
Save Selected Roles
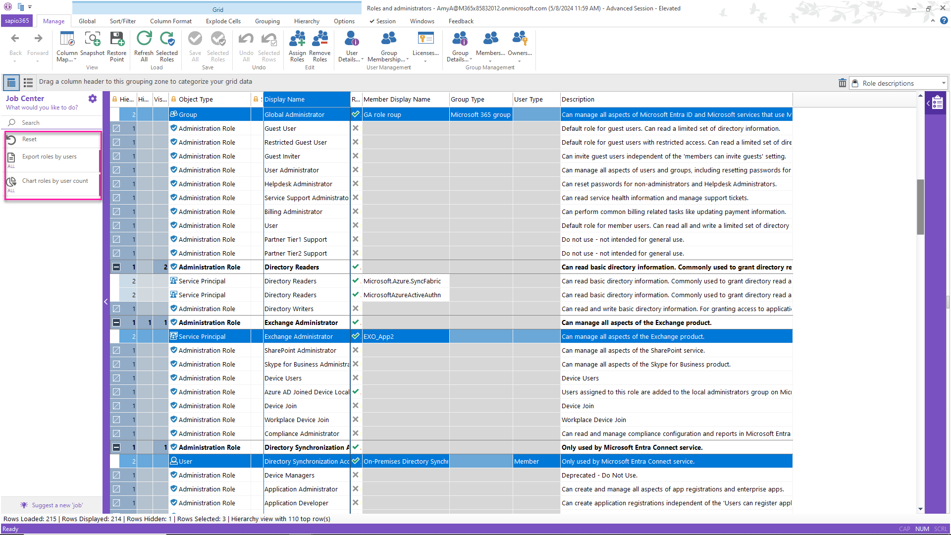(x=218, y=47)
